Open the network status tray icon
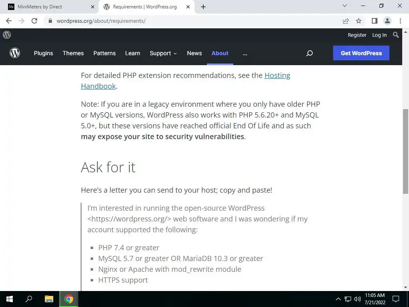The width and height of the screenshot is (409, 307). [348, 299]
